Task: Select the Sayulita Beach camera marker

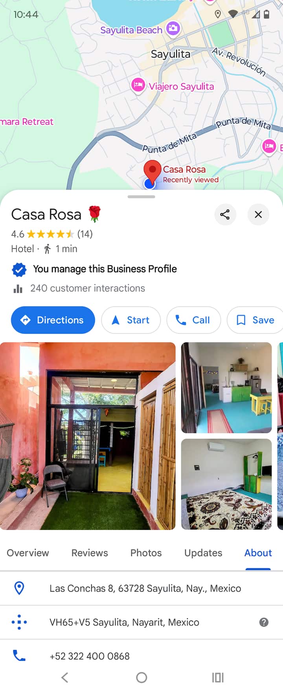Action: click(173, 28)
